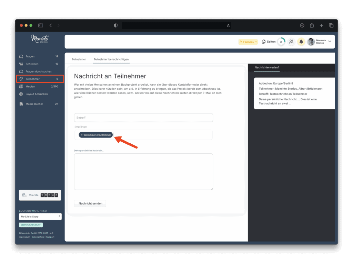The image size is (353, 264).
Task: Remove the 'Teilnehmer ohne Beiträge' recipient tag
Action: pos(82,135)
